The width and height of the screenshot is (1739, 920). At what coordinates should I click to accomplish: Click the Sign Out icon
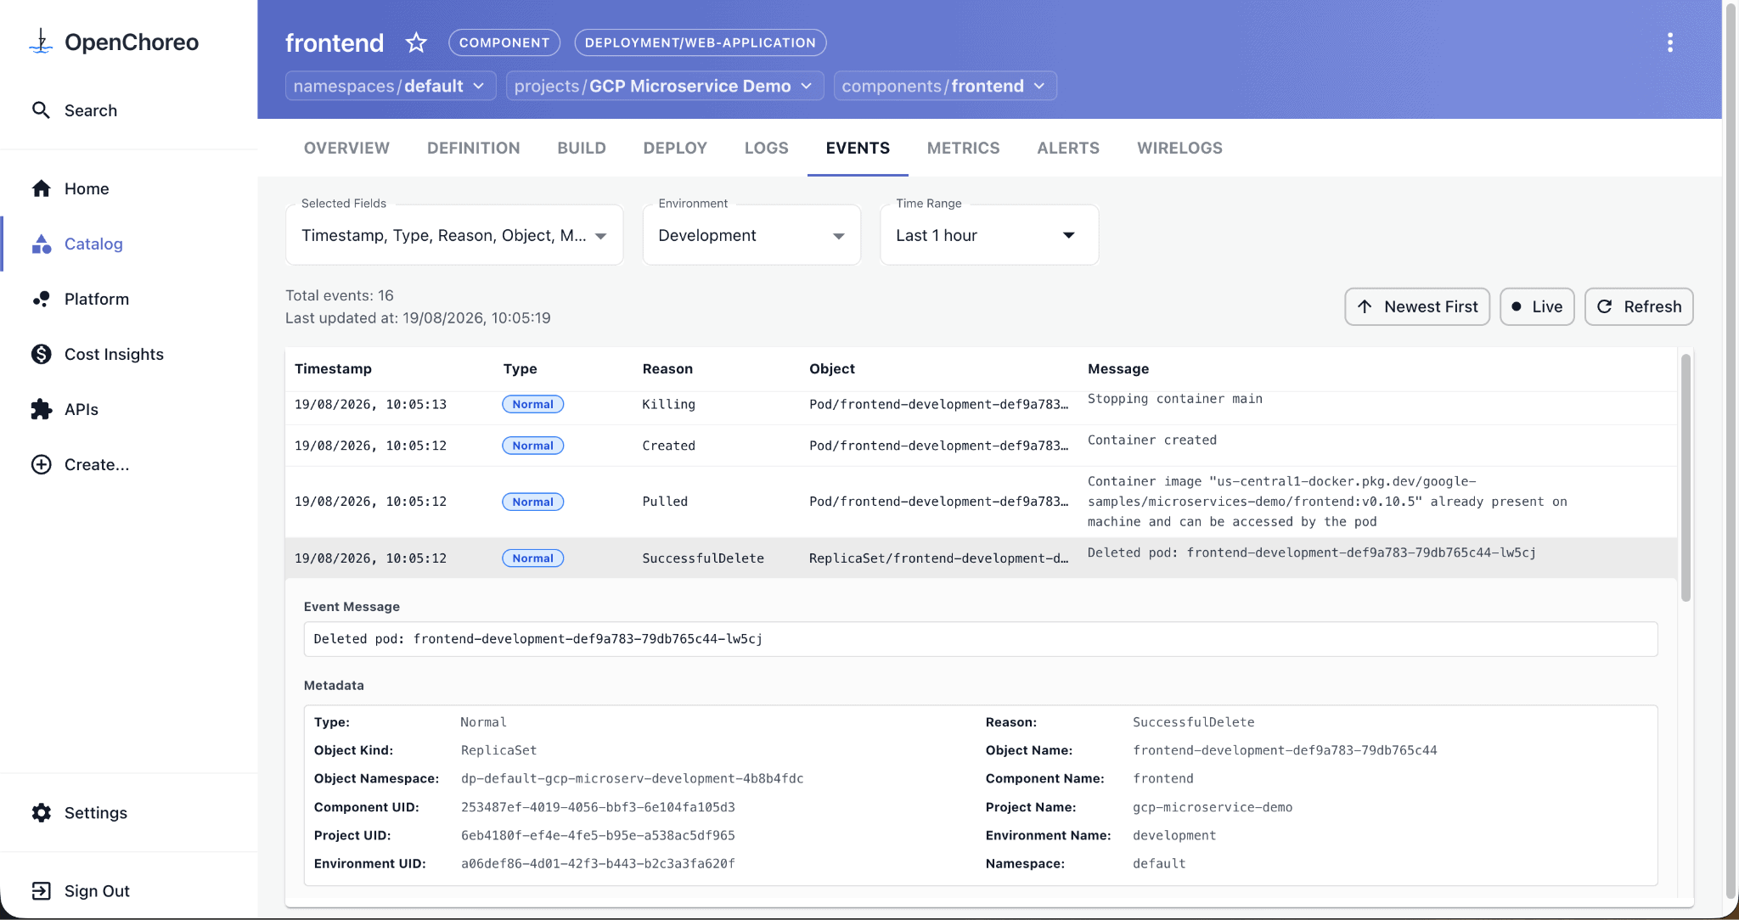tap(41, 890)
